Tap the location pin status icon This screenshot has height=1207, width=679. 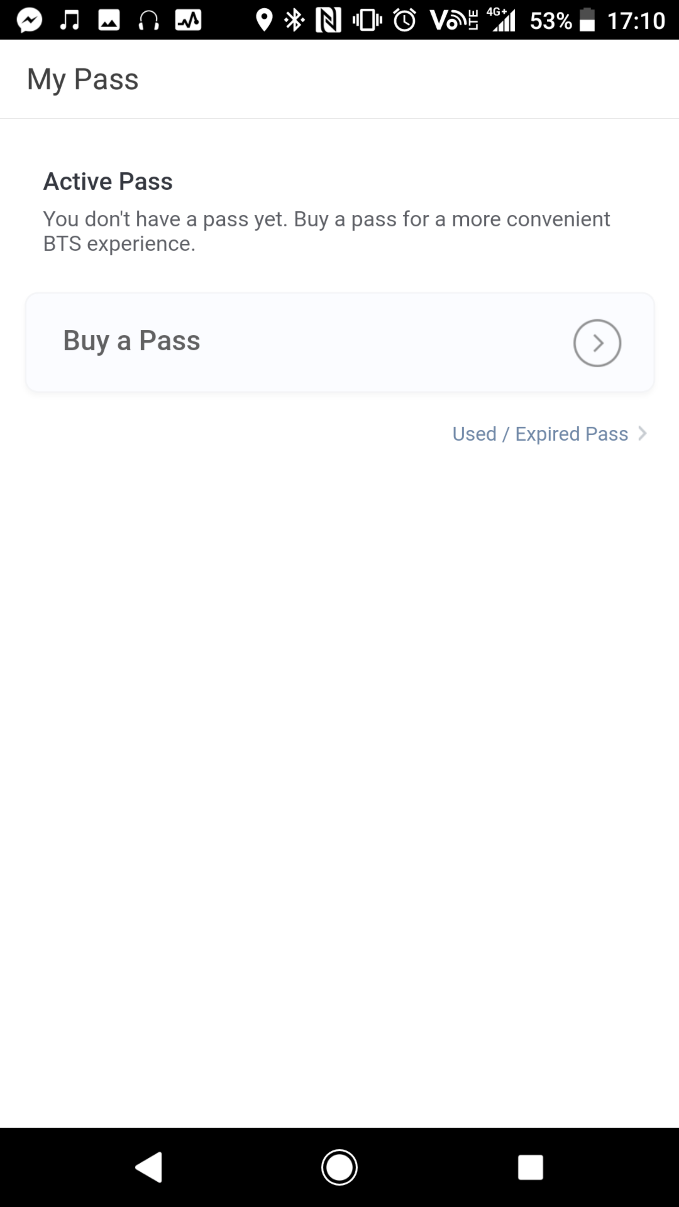264,21
